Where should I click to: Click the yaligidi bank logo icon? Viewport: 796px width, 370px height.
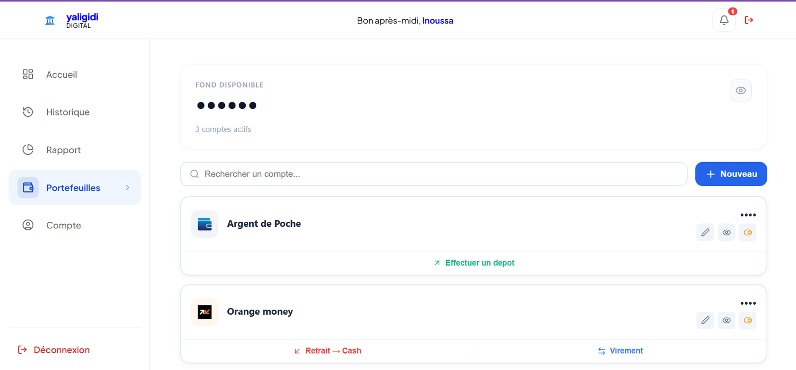[50, 20]
